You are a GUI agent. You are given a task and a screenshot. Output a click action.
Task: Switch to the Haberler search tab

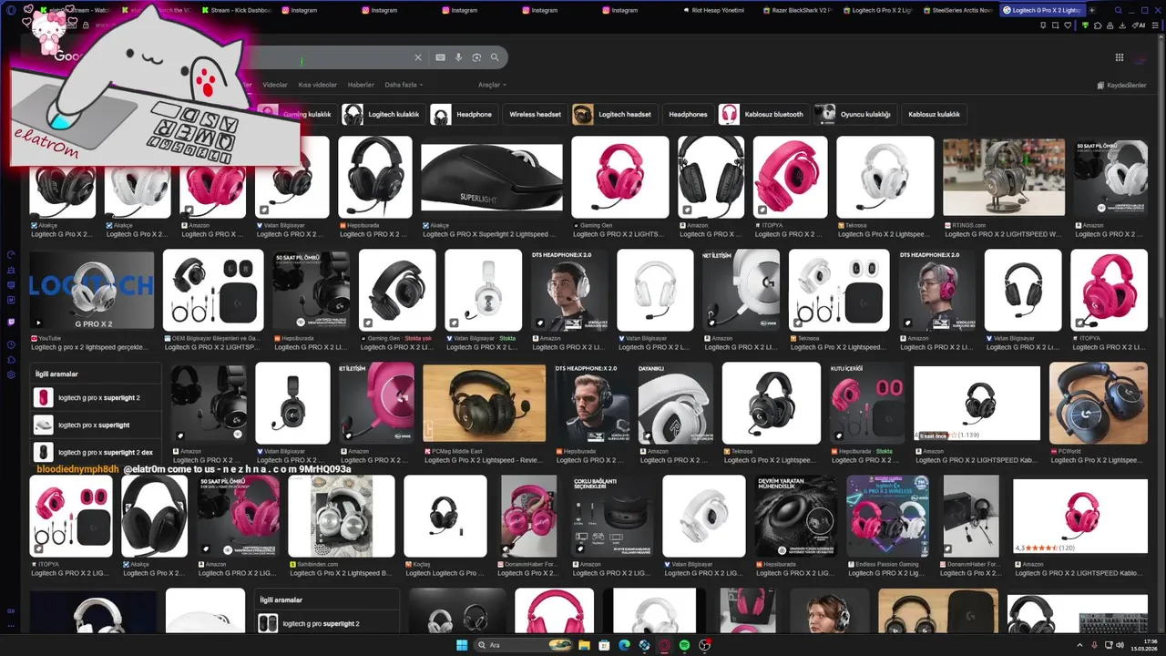pyautogui.click(x=361, y=85)
